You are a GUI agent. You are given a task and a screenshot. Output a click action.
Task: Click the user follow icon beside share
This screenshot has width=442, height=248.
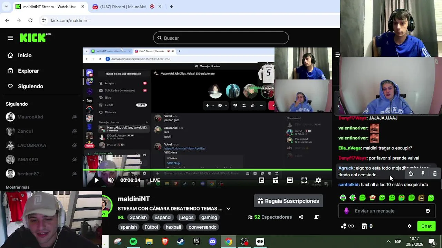(316, 217)
